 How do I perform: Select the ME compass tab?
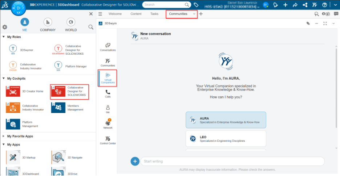(25, 25)
